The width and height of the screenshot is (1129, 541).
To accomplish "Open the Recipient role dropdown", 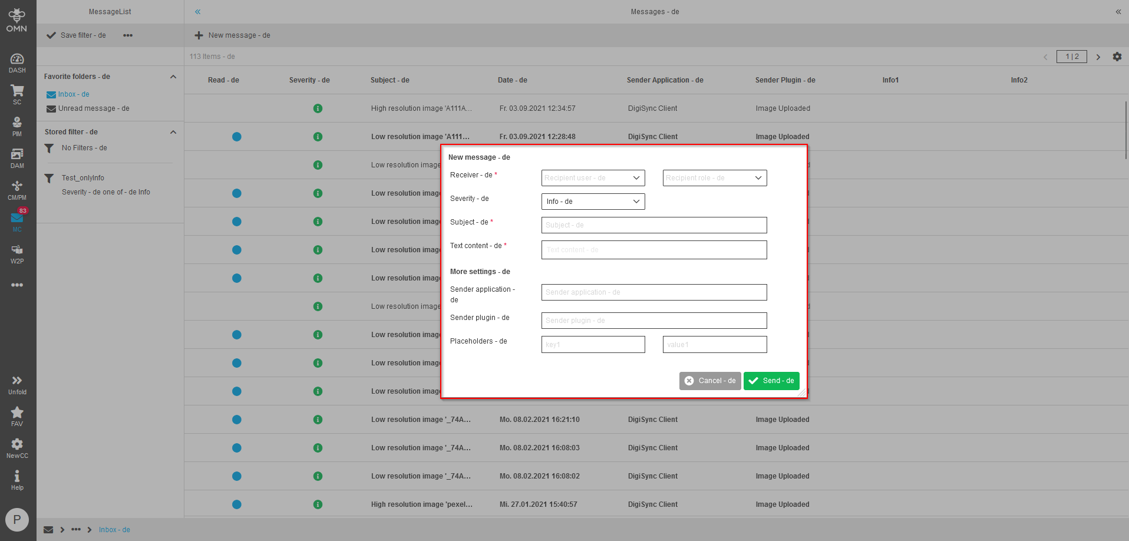I will [714, 178].
